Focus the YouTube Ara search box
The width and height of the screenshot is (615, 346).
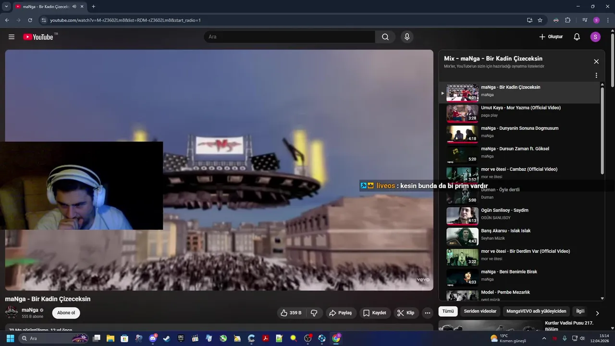pos(289,37)
